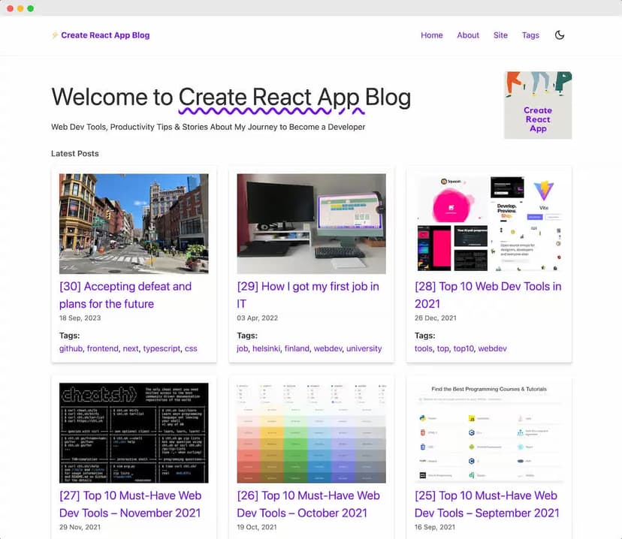Select the frontend tag
This screenshot has width=622, height=539.
click(x=103, y=348)
